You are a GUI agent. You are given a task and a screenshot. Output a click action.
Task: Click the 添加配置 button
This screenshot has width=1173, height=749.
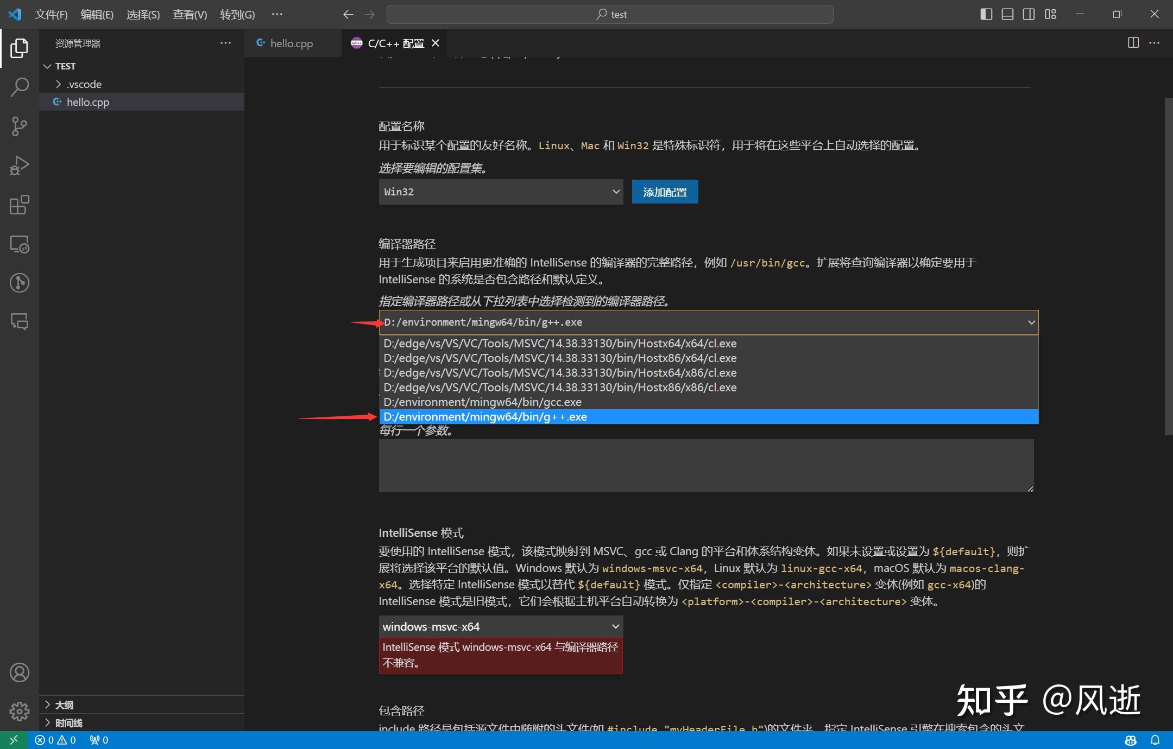click(664, 192)
